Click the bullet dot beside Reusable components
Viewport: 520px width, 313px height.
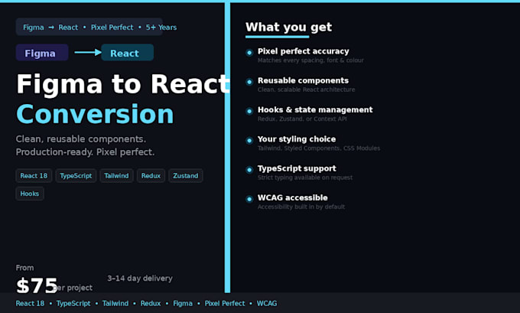[x=249, y=82]
